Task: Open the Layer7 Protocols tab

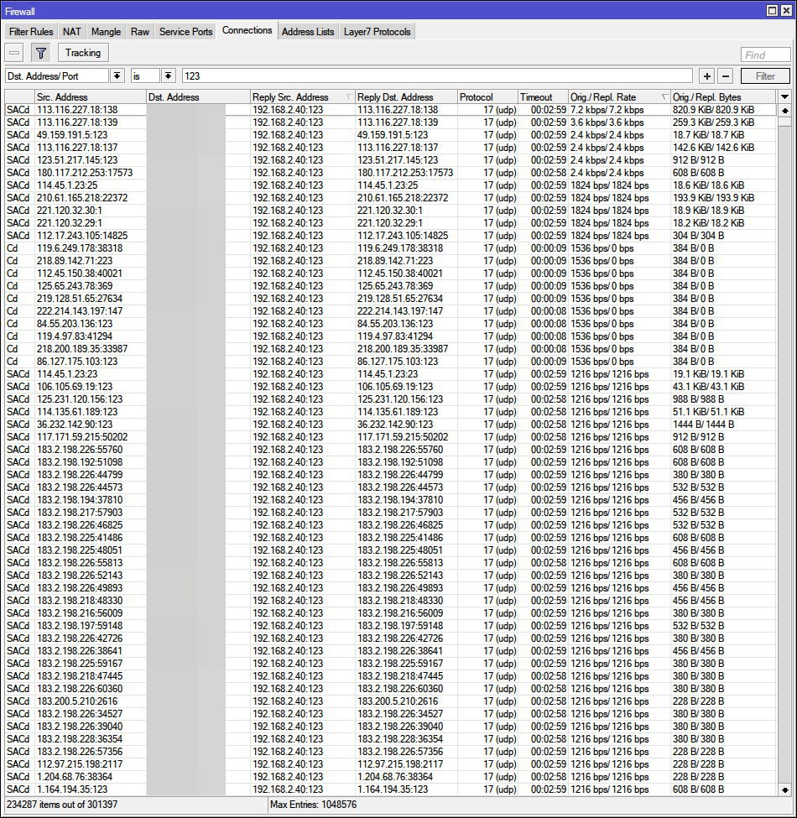Action: [378, 32]
